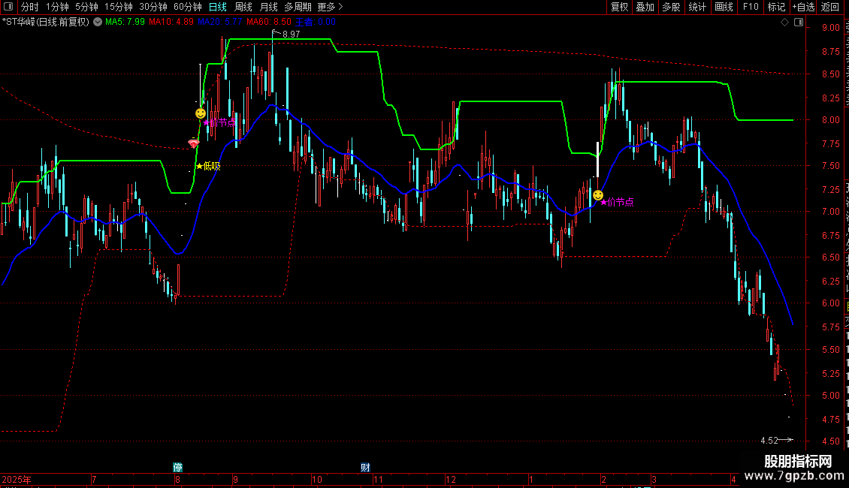Open the 多周期 multi-period option

point(298,7)
